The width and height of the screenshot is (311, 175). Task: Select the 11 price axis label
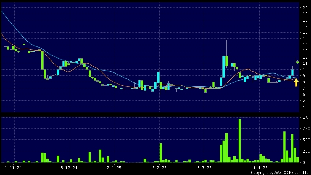click(305, 63)
